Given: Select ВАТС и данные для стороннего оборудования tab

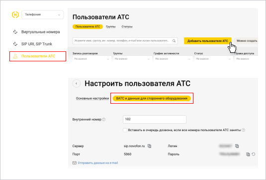Looking at the screenshot, I should (x=152, y=99).
